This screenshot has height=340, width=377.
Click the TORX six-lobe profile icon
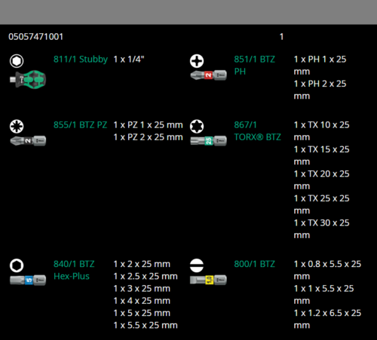(197, 127)
